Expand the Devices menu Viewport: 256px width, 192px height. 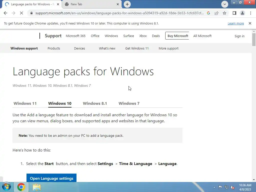79,48
